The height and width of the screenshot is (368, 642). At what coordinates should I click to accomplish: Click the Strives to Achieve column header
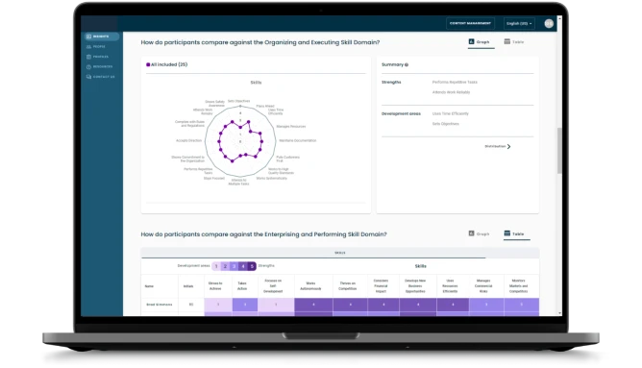(215, 285)
